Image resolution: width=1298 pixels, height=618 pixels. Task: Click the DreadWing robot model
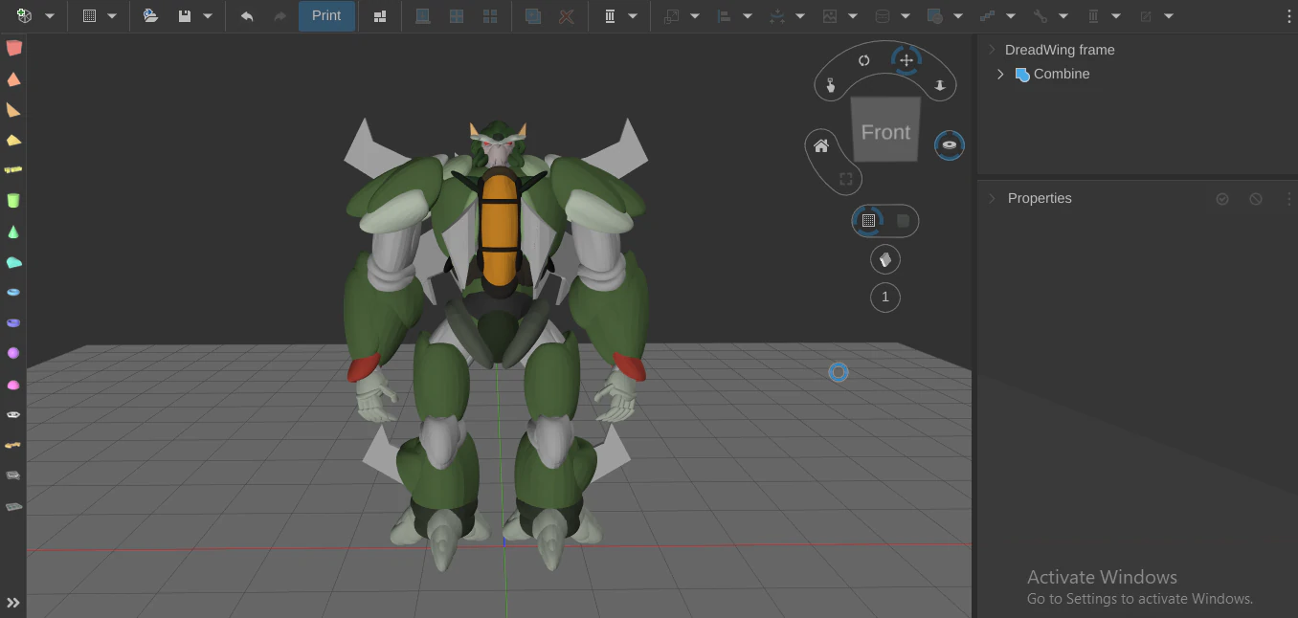click(x=495, y=343)
